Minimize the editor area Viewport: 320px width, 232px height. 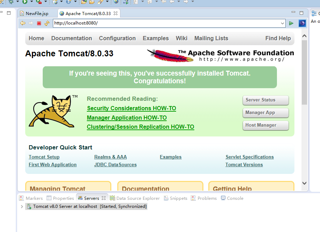coord(293,12)
